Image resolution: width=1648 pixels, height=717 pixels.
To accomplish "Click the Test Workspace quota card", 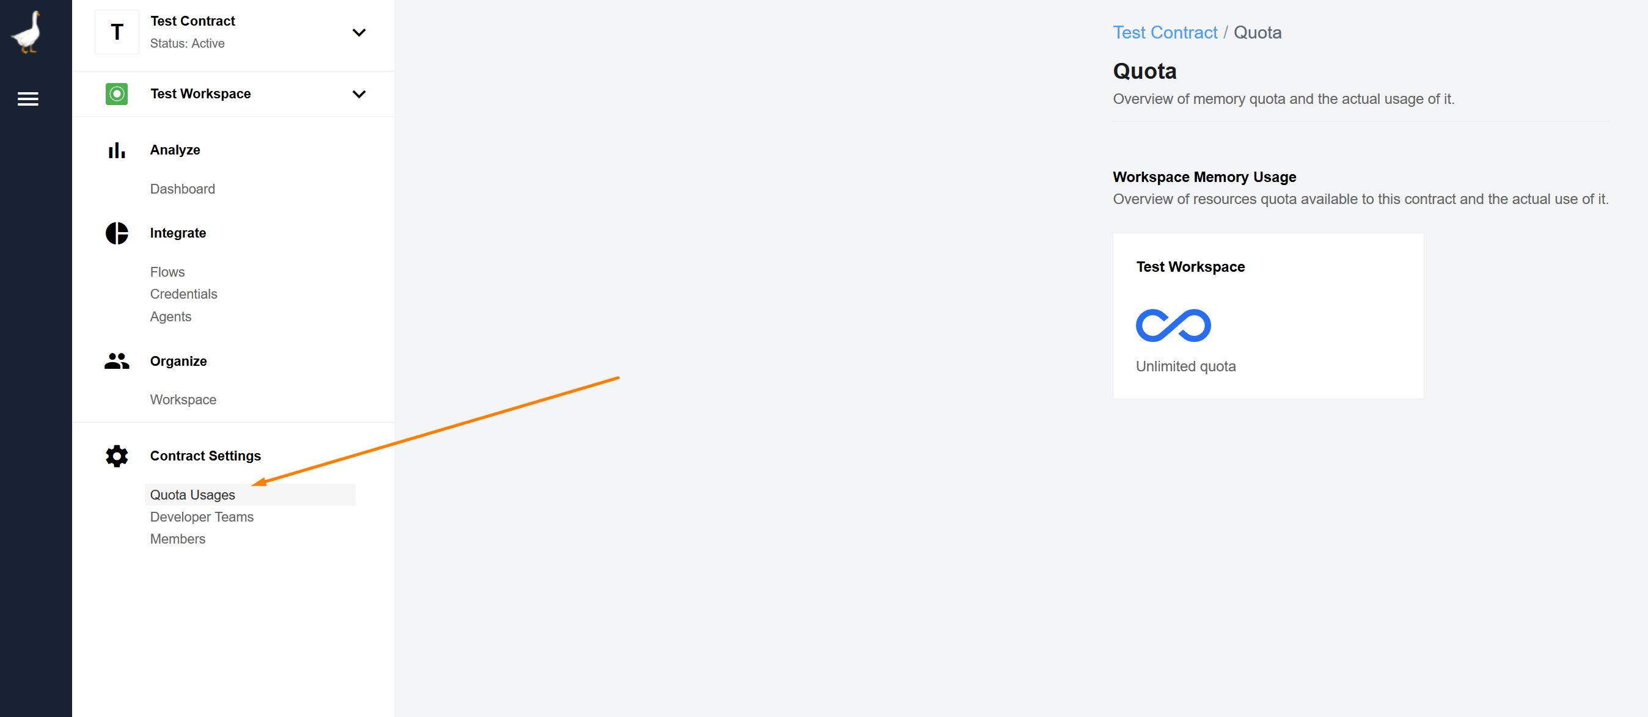I will tap(1269, 316).
